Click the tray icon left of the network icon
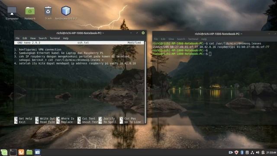This screenshot has width=277, height=156. click(247, 153)
